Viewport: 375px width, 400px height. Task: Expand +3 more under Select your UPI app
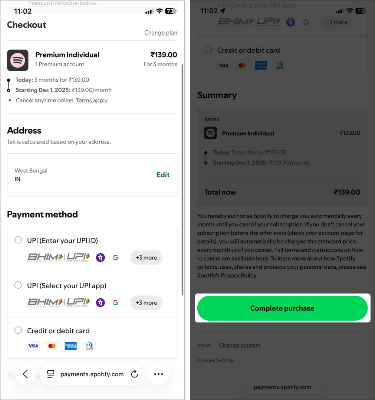coord(147,302)
